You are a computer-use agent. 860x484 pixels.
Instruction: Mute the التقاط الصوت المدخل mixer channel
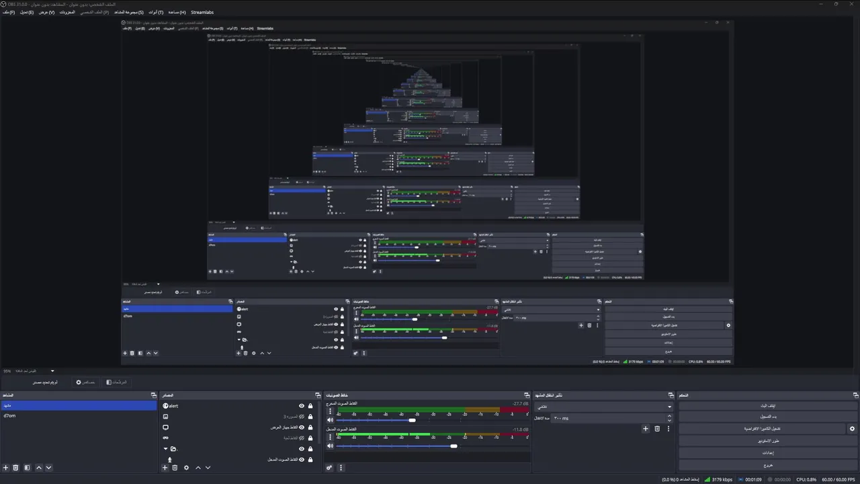click(x=330, y=446)
